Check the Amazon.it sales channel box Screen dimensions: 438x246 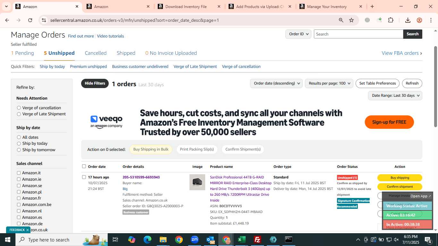click(19, 173)
